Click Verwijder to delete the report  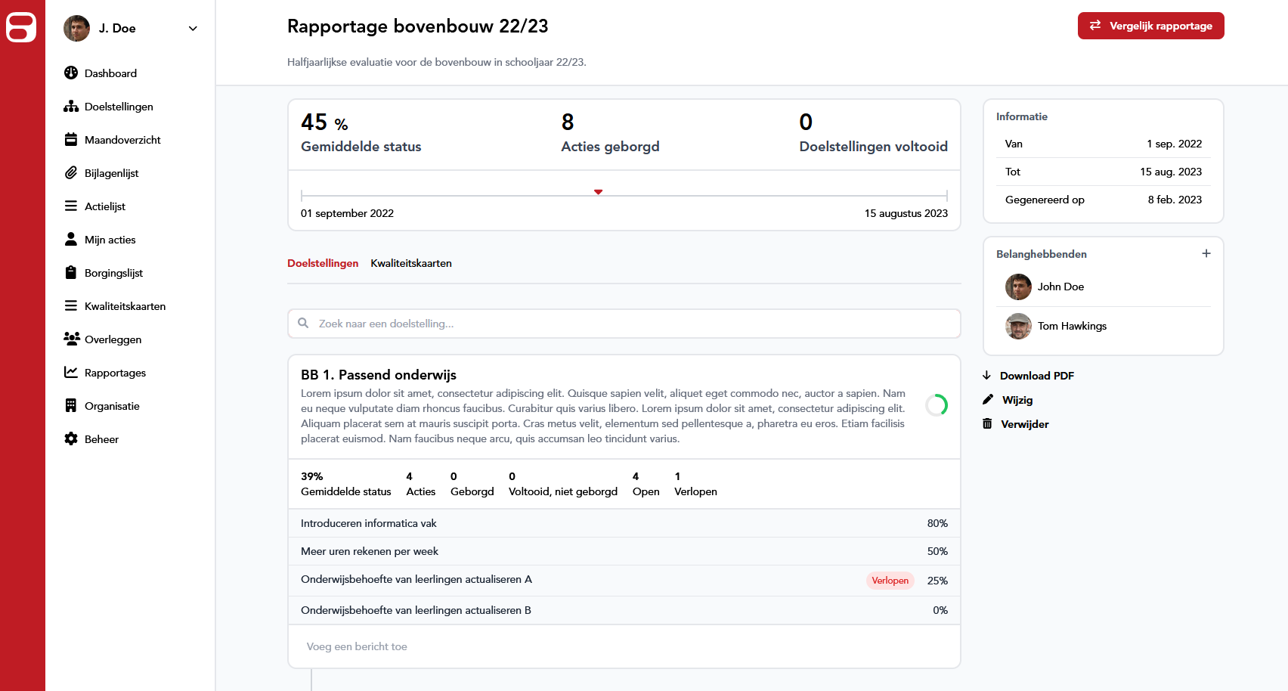[x=1024, y=424]
